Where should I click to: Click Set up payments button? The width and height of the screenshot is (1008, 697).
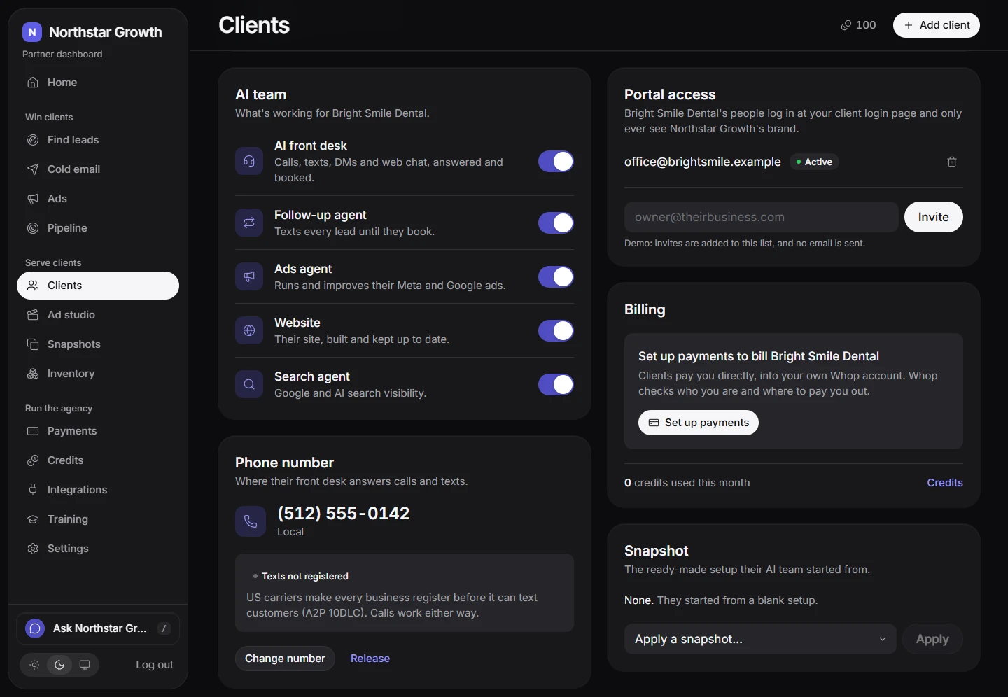coord(699,423)
